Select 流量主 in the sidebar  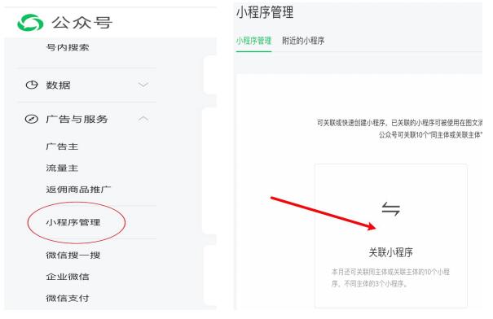(x=62, y=168)
